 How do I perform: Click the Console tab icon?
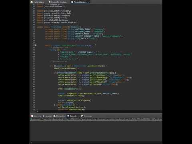[68, 116]
